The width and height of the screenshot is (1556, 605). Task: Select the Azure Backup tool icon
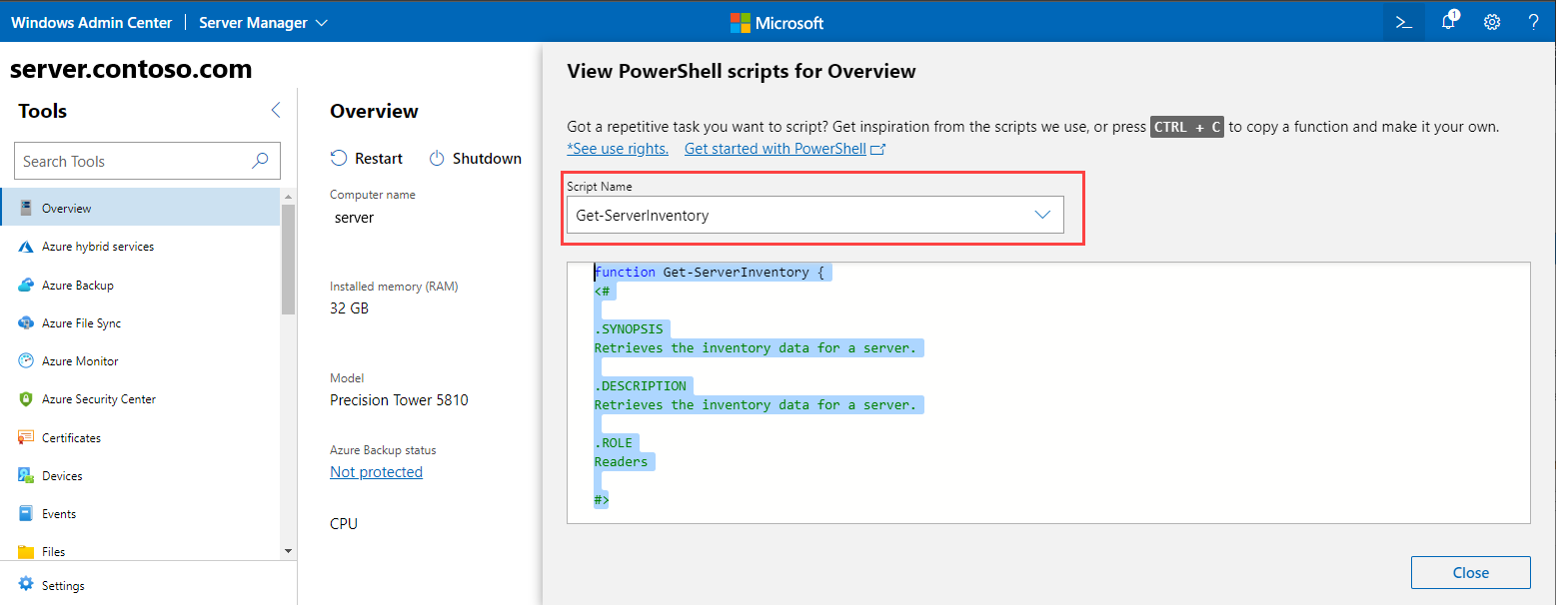(25, 285)
